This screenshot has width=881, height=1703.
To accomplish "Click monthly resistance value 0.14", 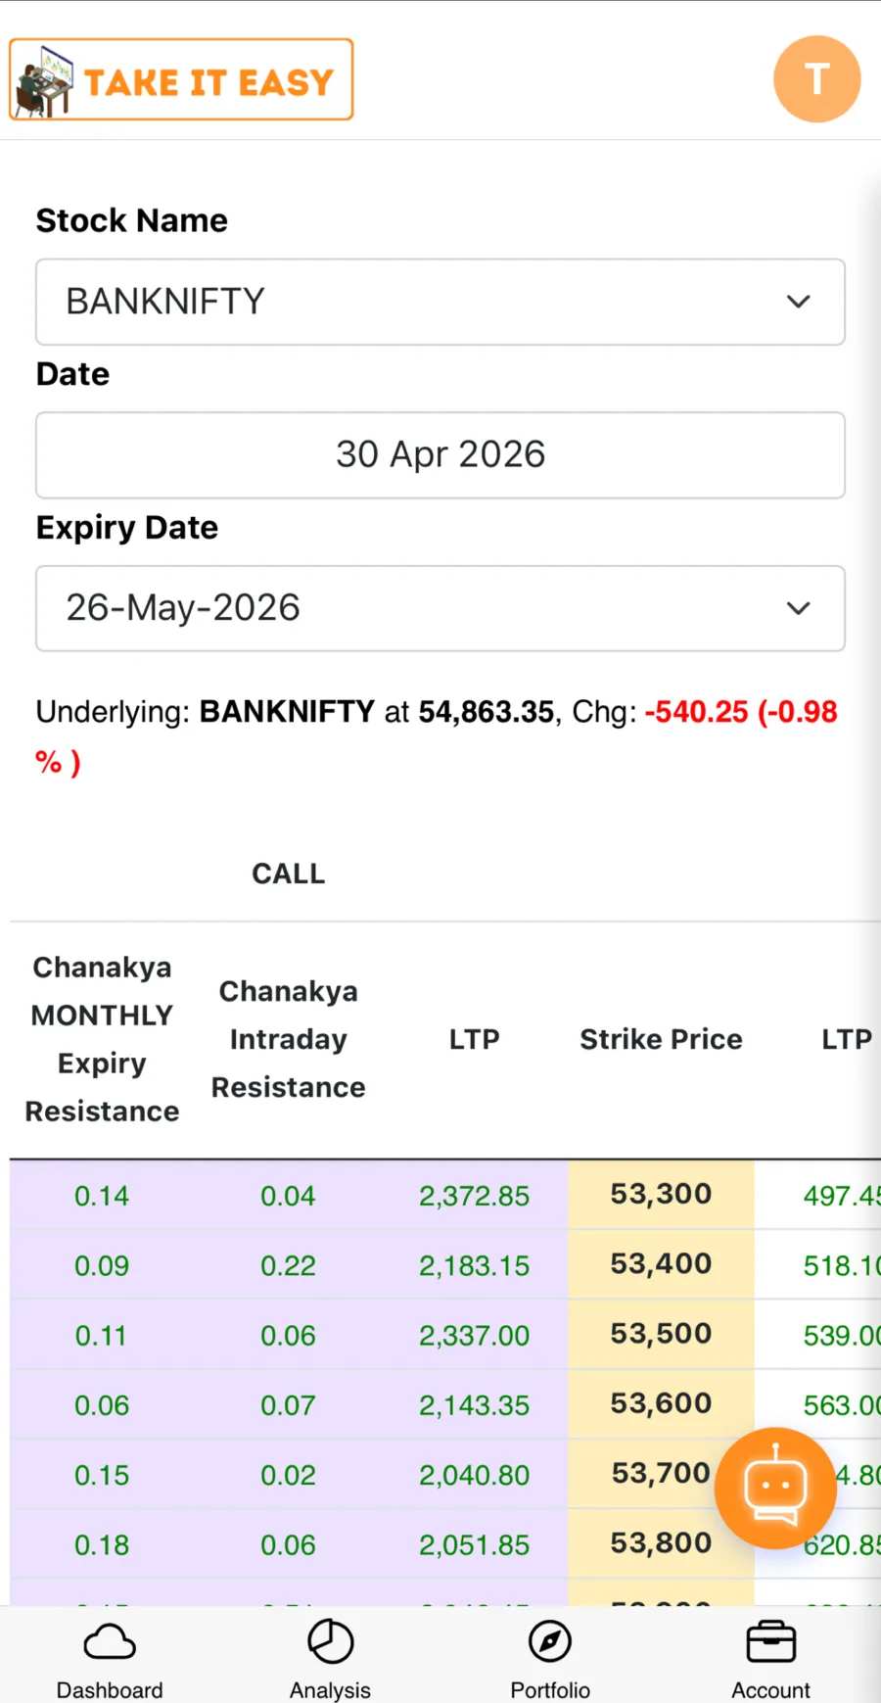I will (102, 1196).
